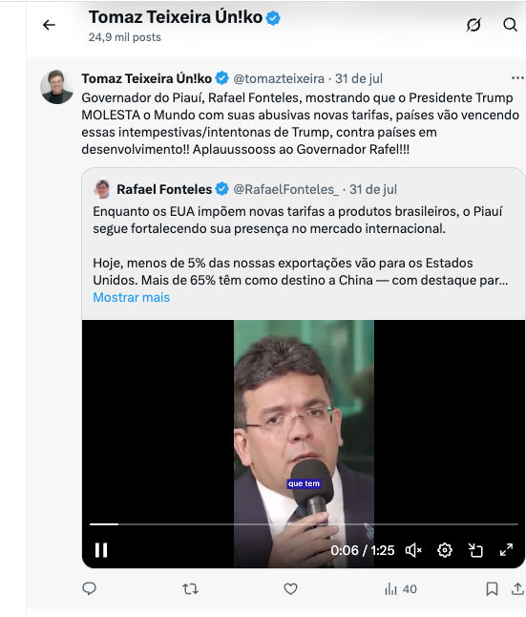Pause the playing video

tap(101, 550)
